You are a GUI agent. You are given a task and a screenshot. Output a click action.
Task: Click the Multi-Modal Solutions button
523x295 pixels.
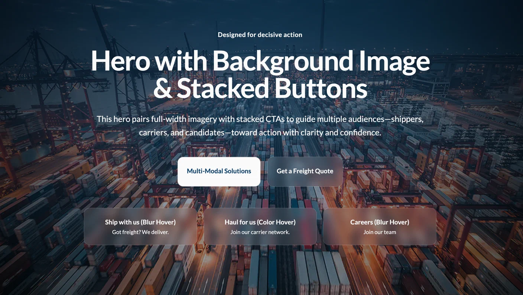tap(219, 171)
